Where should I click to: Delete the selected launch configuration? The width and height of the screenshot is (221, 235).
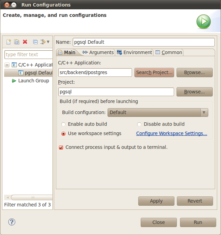(x=25, y=42)
